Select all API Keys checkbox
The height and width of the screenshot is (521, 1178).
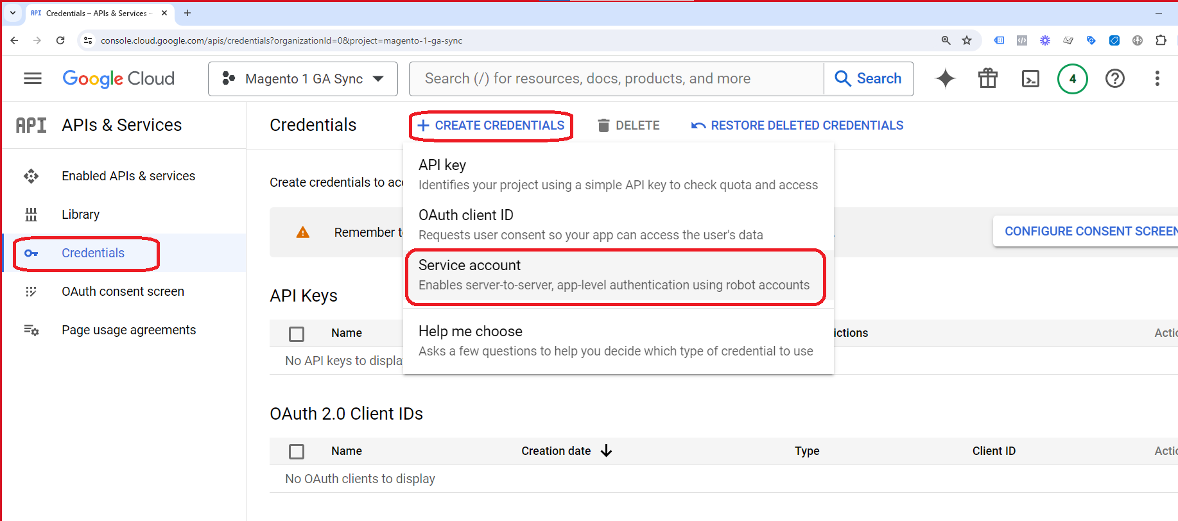coord(297,334)
